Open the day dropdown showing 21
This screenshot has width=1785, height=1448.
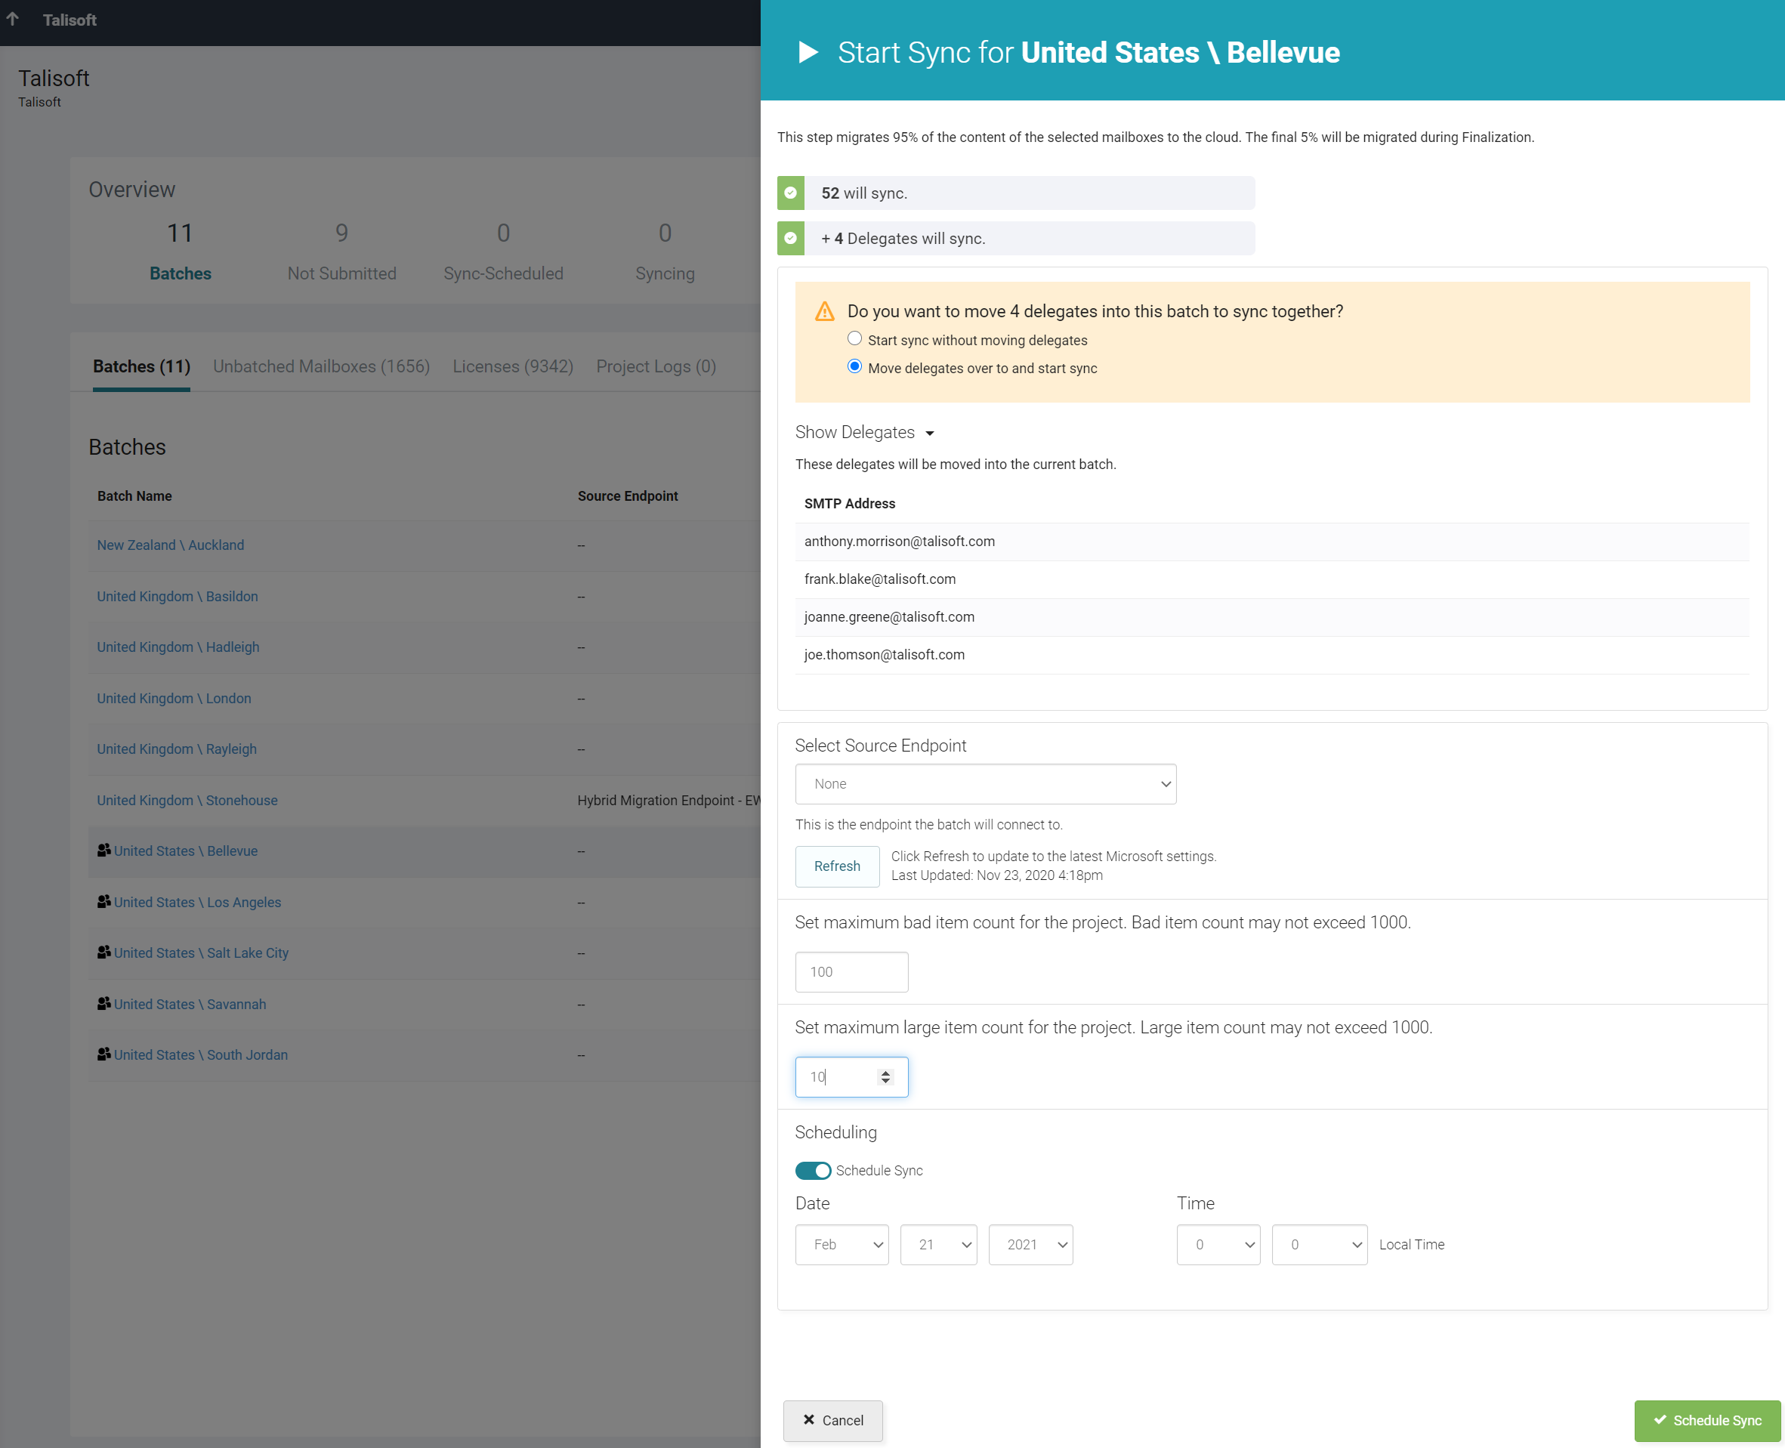[938, 1245]
